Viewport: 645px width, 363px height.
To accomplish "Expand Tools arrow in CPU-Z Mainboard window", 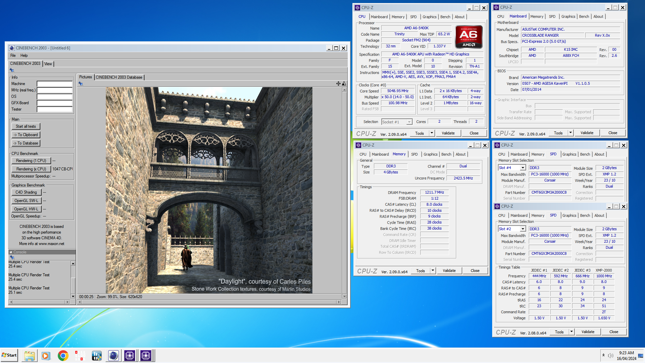I will 570,133.
